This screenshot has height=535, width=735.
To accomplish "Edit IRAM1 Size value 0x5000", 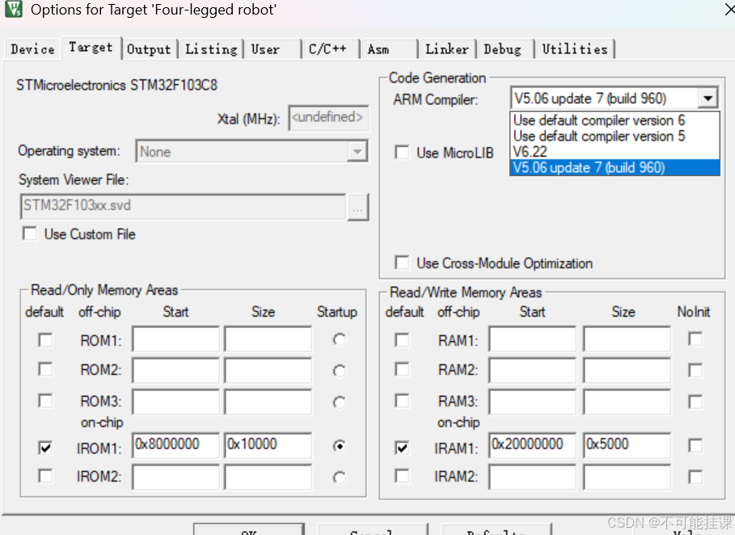I will (x=627, y=445).
